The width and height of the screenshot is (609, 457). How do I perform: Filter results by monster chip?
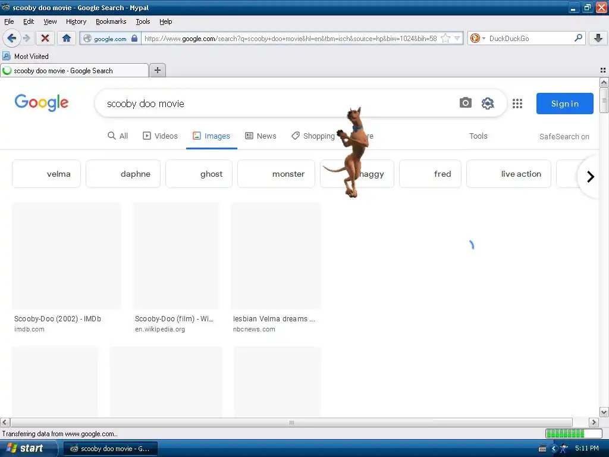(276, 174)
